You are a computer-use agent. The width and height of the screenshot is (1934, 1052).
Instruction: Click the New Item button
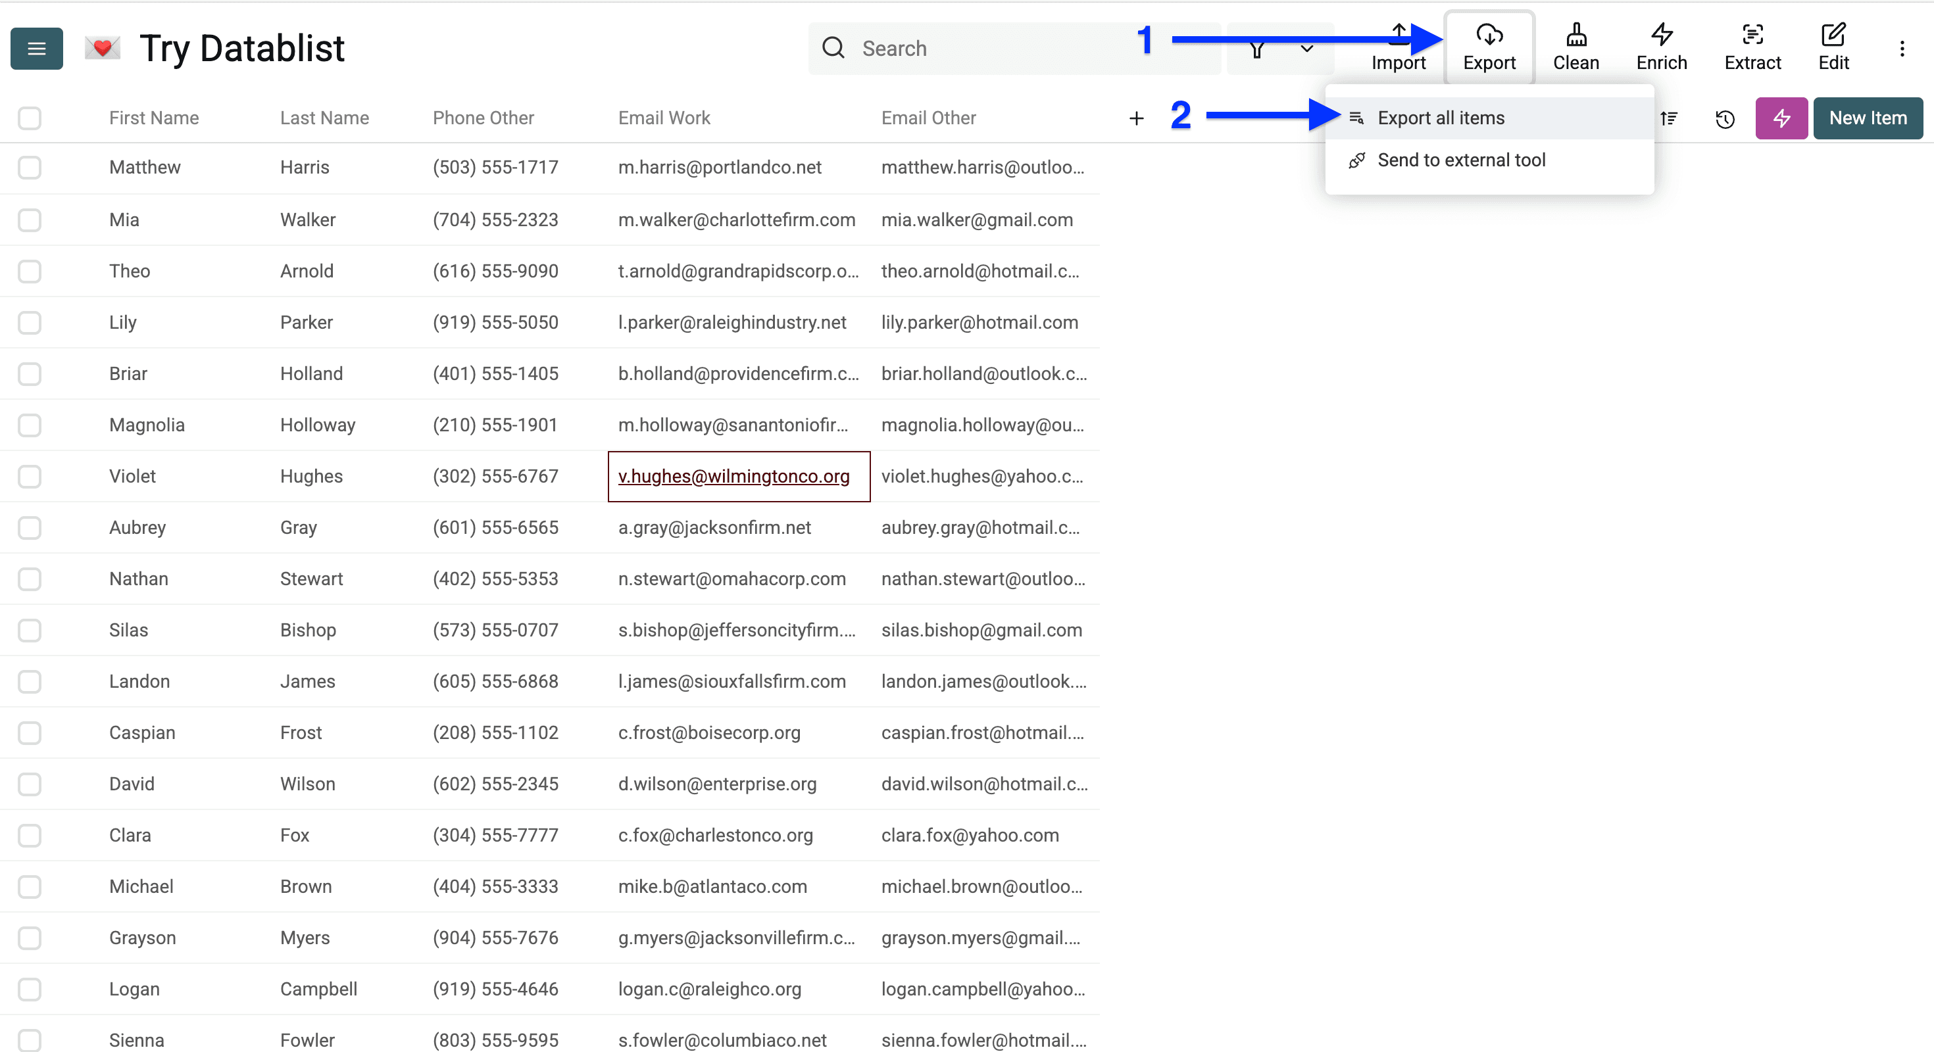click(1868, 118)
